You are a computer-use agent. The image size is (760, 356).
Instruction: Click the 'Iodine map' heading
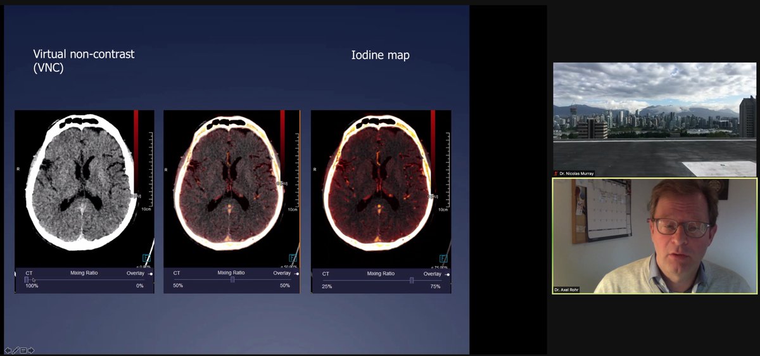(x=381, y=55)
